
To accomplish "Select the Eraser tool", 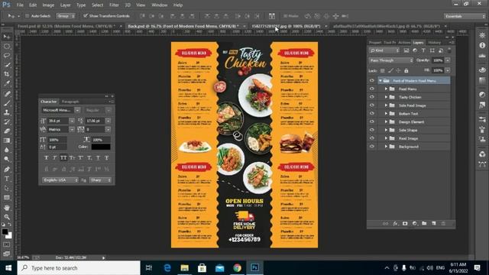I will click(7, 131).
